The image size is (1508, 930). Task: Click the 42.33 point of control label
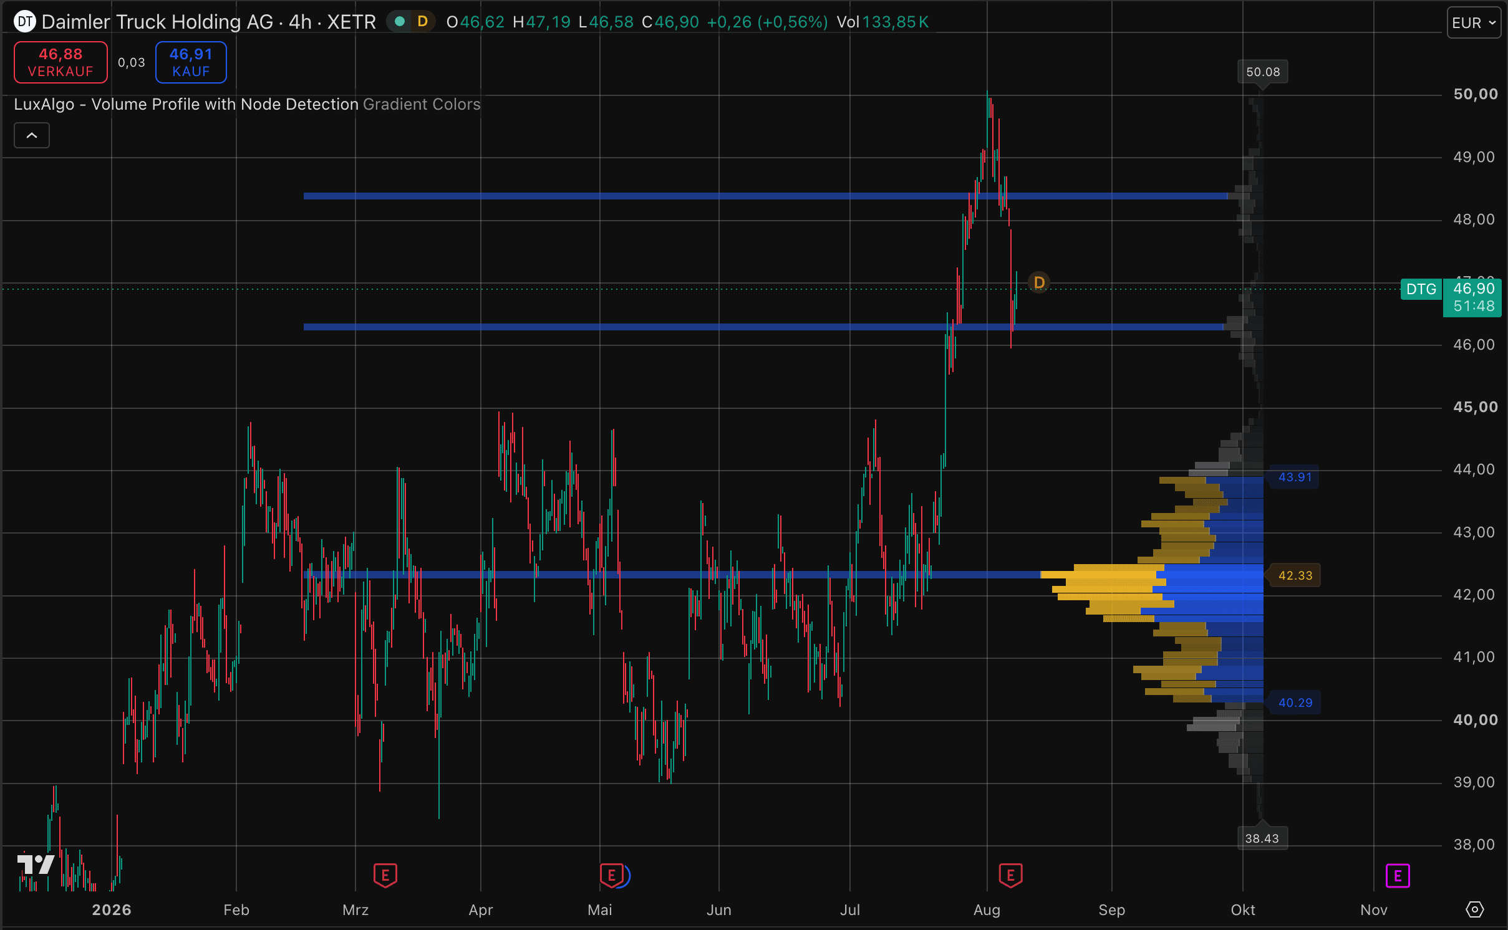(1295, 575)
